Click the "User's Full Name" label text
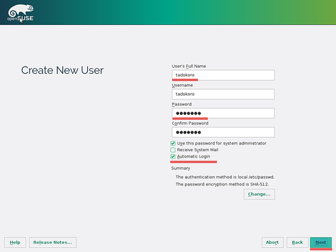This screenshot has height=252, width=336. pos(189,66)
